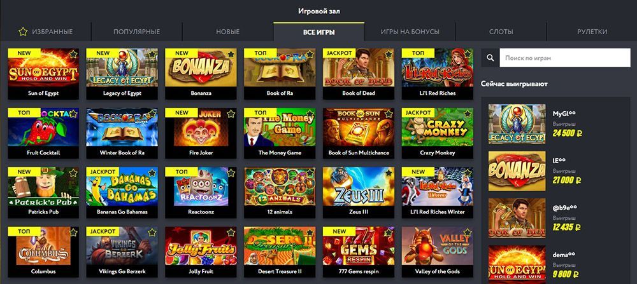Open Book of Dead game thumbnail

click(x=358, y=67)
